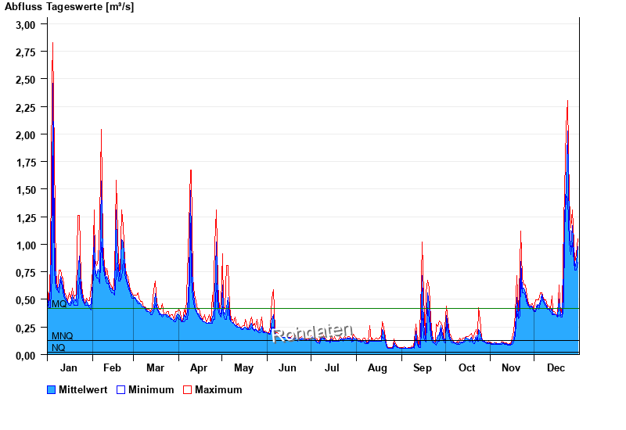Click the red-outlined Maximum legend swatch
Screen dimensions: 626x430
(187, 389)
